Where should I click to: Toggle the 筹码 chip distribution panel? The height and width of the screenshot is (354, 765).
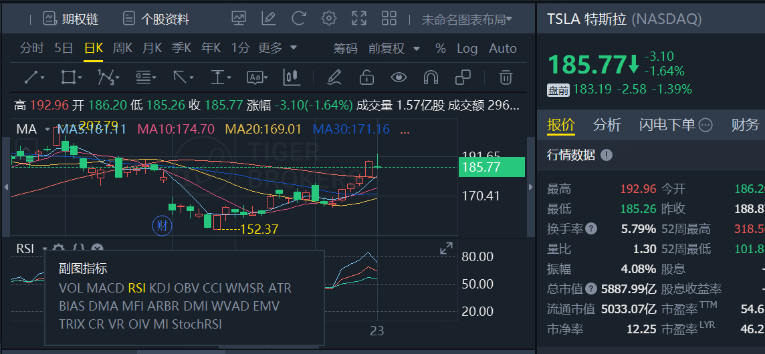click(x=346, y=49)
